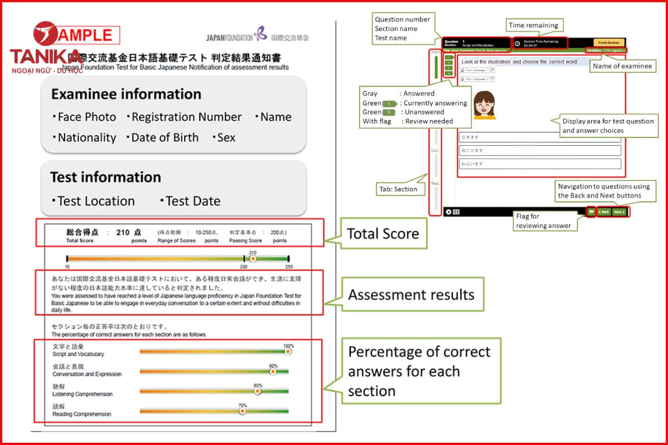Go to the Next question

[619, 212]
